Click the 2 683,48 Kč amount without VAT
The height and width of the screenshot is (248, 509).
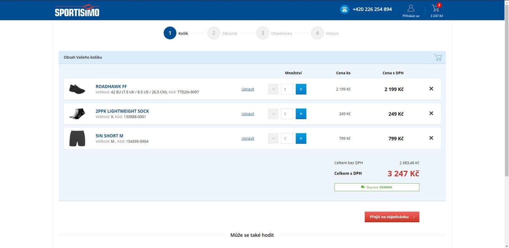click(409, 163)
